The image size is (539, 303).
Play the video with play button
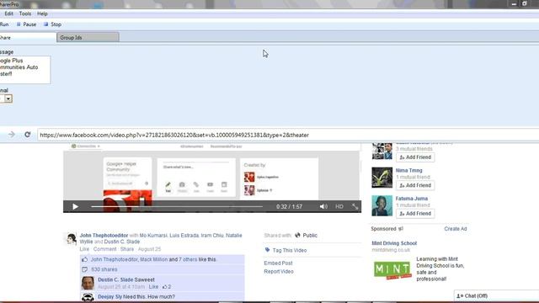(75, 206)
